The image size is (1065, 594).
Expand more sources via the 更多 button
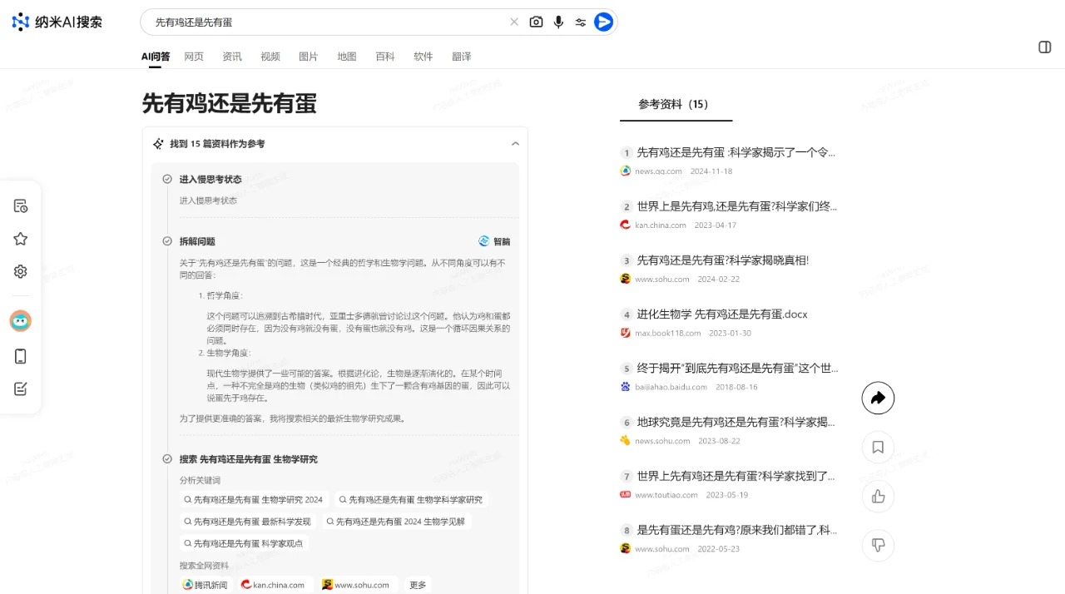417,584
